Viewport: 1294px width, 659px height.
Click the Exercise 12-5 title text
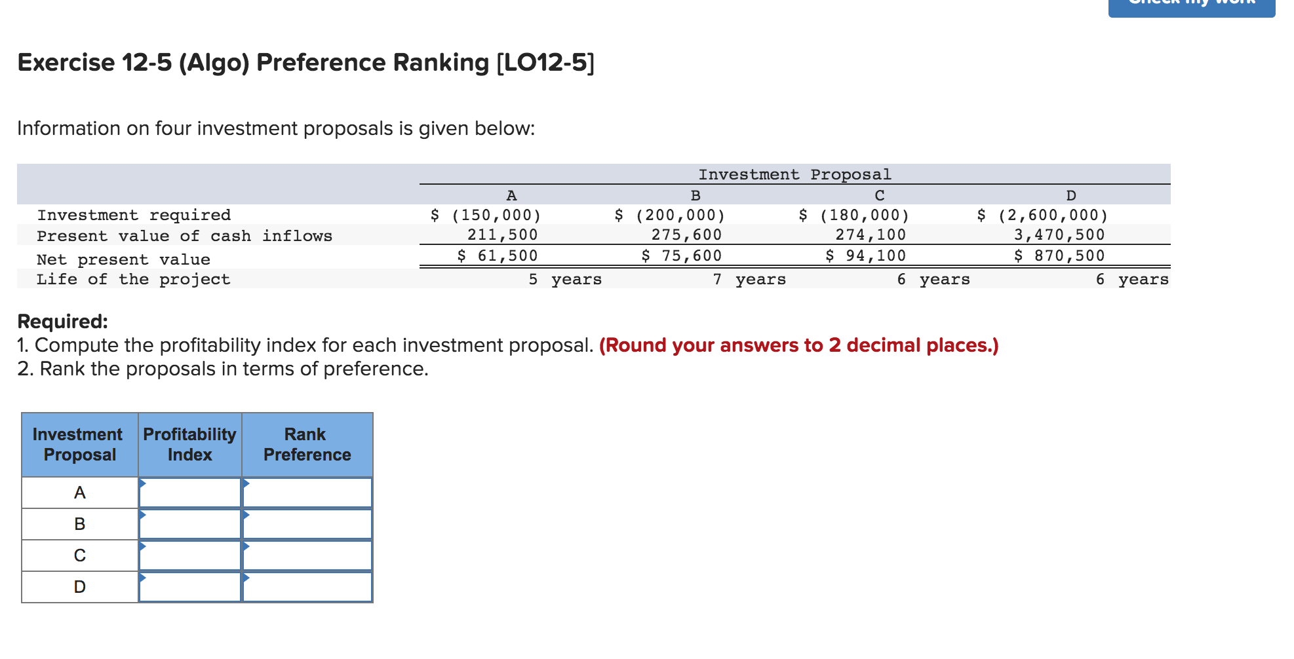[304, 62]
